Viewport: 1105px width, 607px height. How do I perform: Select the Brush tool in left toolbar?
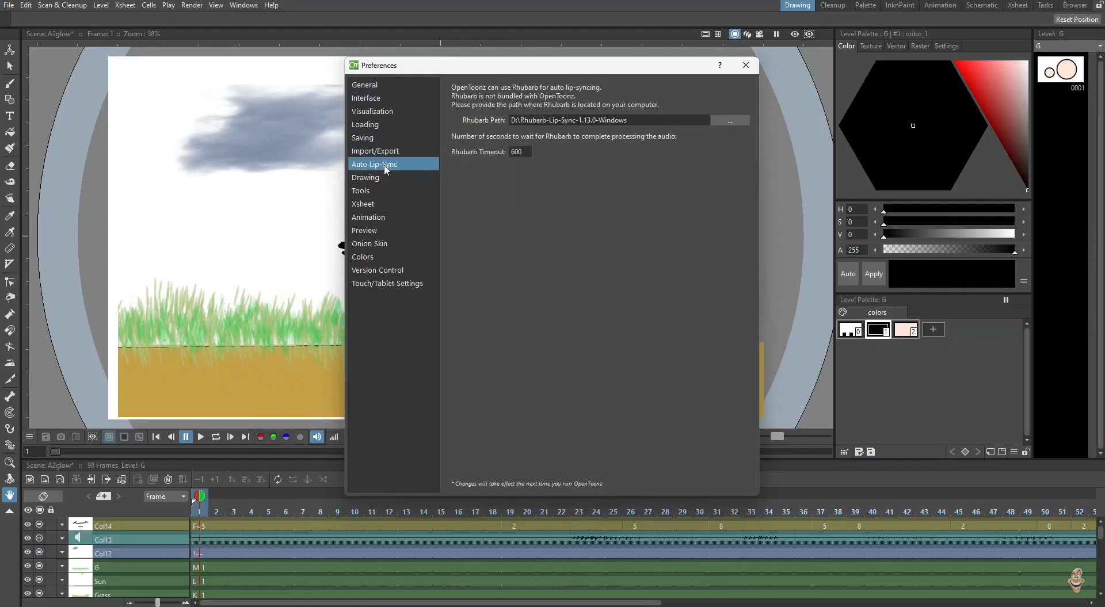click(x=10, y=84)
